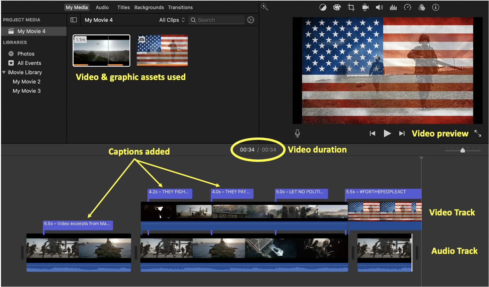Select My Movie 3 in library
Image resolution: width=489 pixels, height=287 pixels.
point(26,91)
